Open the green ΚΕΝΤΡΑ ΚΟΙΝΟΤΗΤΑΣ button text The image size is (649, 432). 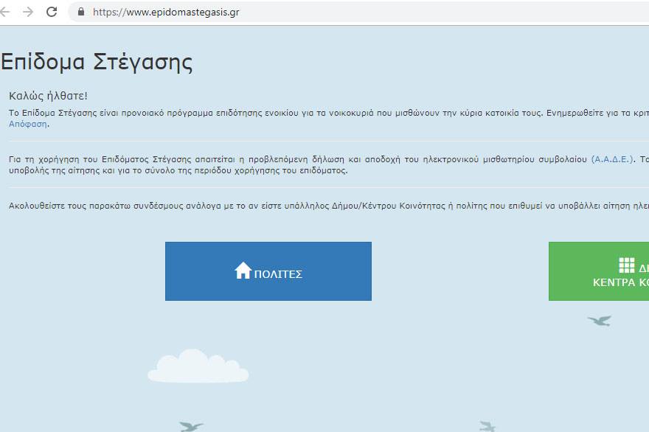620,282
